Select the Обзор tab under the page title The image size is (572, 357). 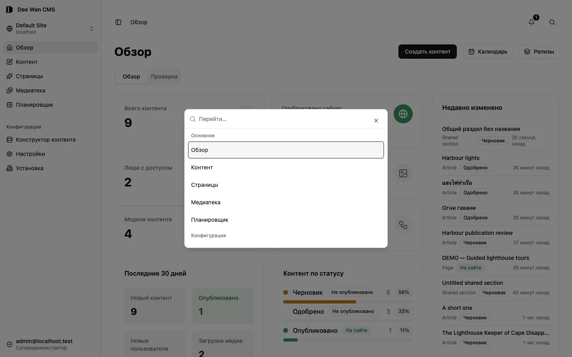pyautogui.click(x=131, y=77)
